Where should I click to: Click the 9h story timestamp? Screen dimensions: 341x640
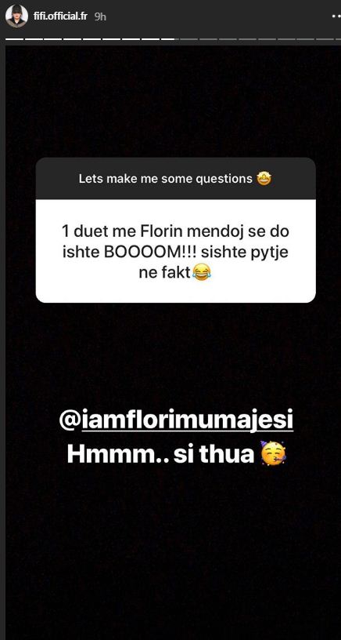pyautogui.click(x=101, y=17)
